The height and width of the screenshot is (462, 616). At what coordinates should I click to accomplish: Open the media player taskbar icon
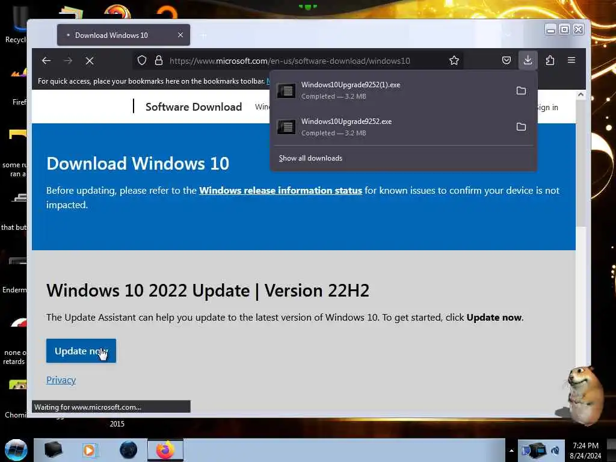(x=90, y=450)
